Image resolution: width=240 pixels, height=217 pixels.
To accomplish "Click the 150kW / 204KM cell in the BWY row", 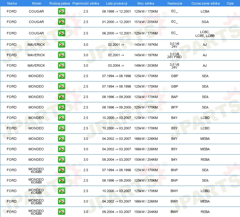I will click(x=146, y=212).
